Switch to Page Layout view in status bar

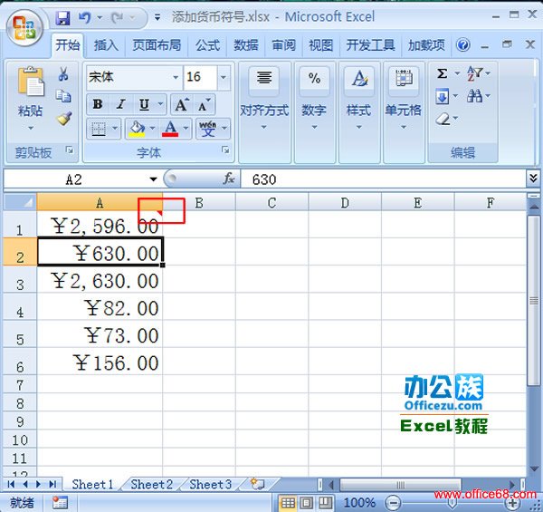(307, 503)
